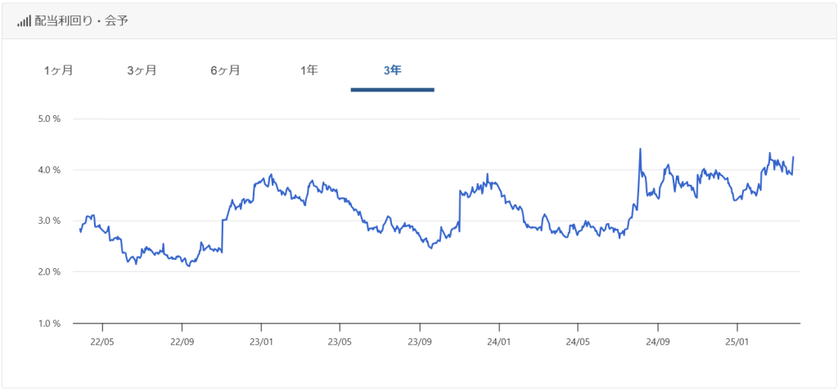The image size is (838, 389).
Task: Click the 25/01 x-axis date label
Action: pyautogui.click(x=737, y=342)
